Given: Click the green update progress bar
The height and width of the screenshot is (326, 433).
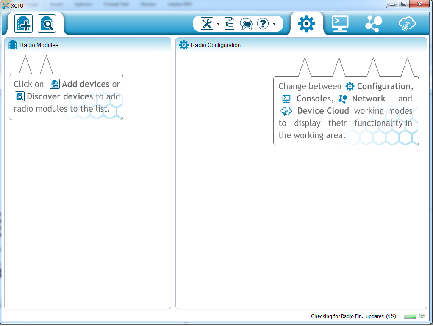Looking at the screenshot, I should point(410,316).
